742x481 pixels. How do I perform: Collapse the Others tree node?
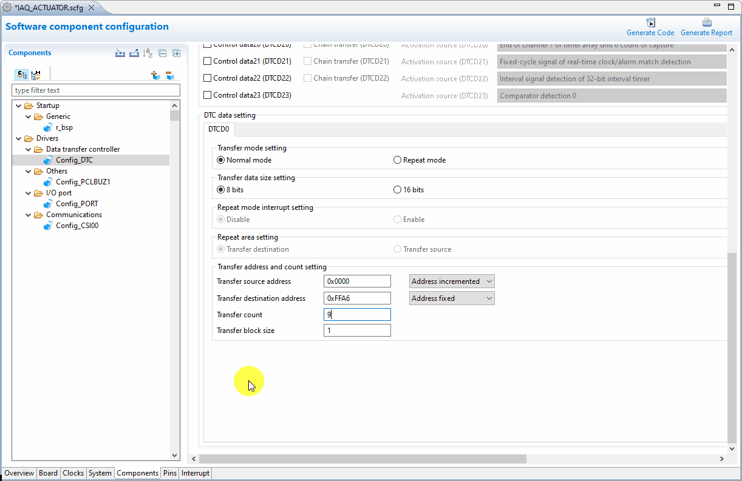(29, 171)
